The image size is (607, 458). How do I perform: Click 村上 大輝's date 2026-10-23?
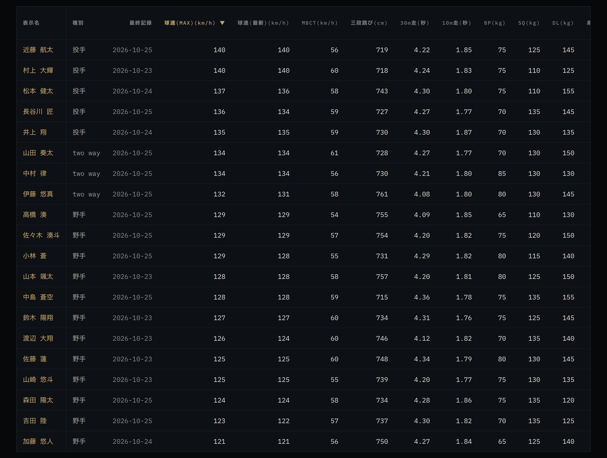pos(132,71)
